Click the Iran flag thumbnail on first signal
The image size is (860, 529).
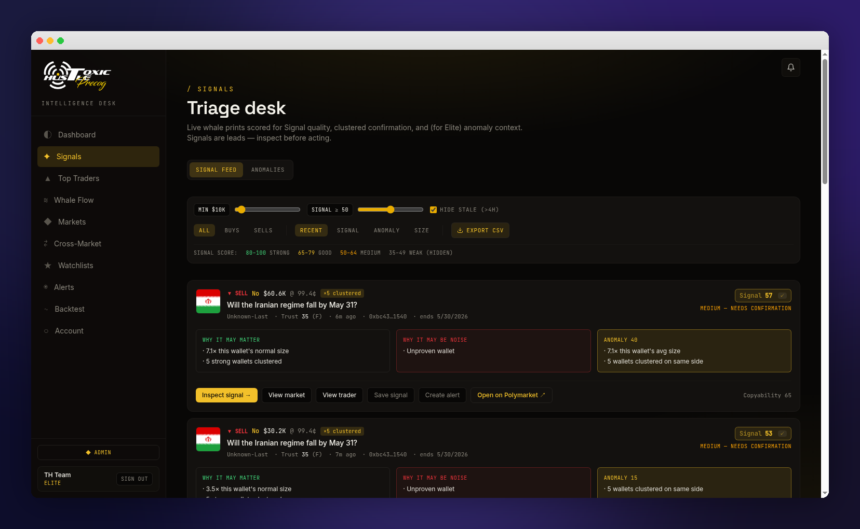pyautogui.click(x=208, y=301)
